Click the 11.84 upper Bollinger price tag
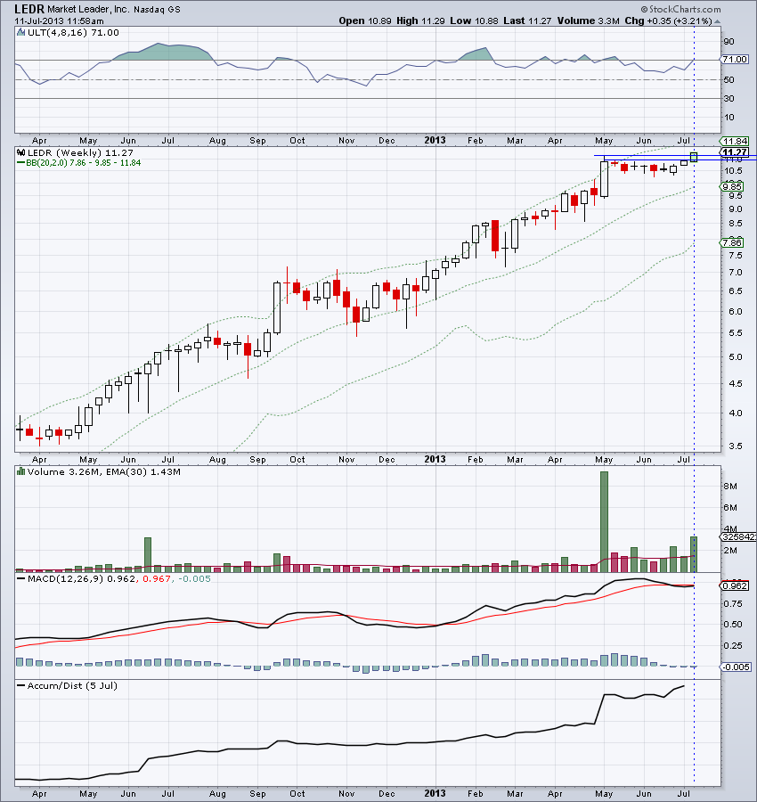Image resolution: width=757 pixels, height=802 pixels. [x=735, y=141]
